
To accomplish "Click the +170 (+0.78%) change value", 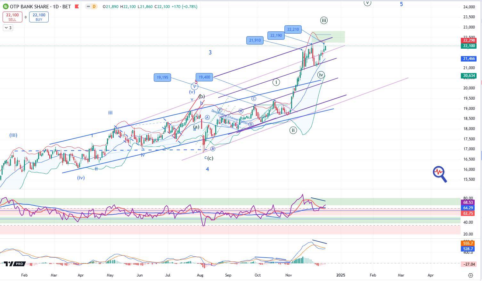I will [185, 6].
